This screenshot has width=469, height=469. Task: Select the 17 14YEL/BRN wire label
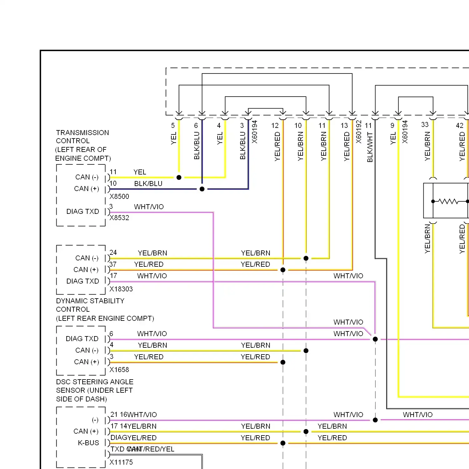click(134, 426)
